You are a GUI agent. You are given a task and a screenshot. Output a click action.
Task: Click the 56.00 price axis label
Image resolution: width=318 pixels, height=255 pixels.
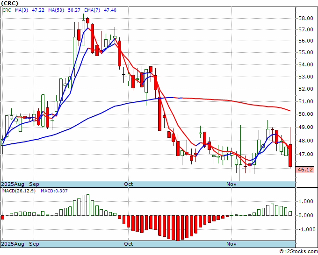(x=306, y=41)
